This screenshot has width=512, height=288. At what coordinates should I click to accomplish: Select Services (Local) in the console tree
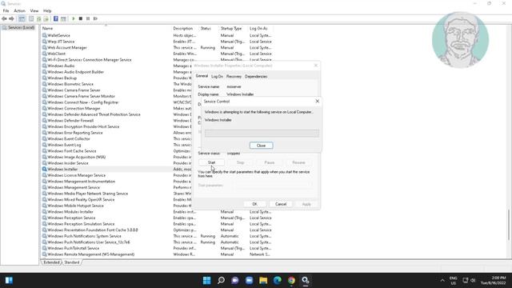(21, 28)
